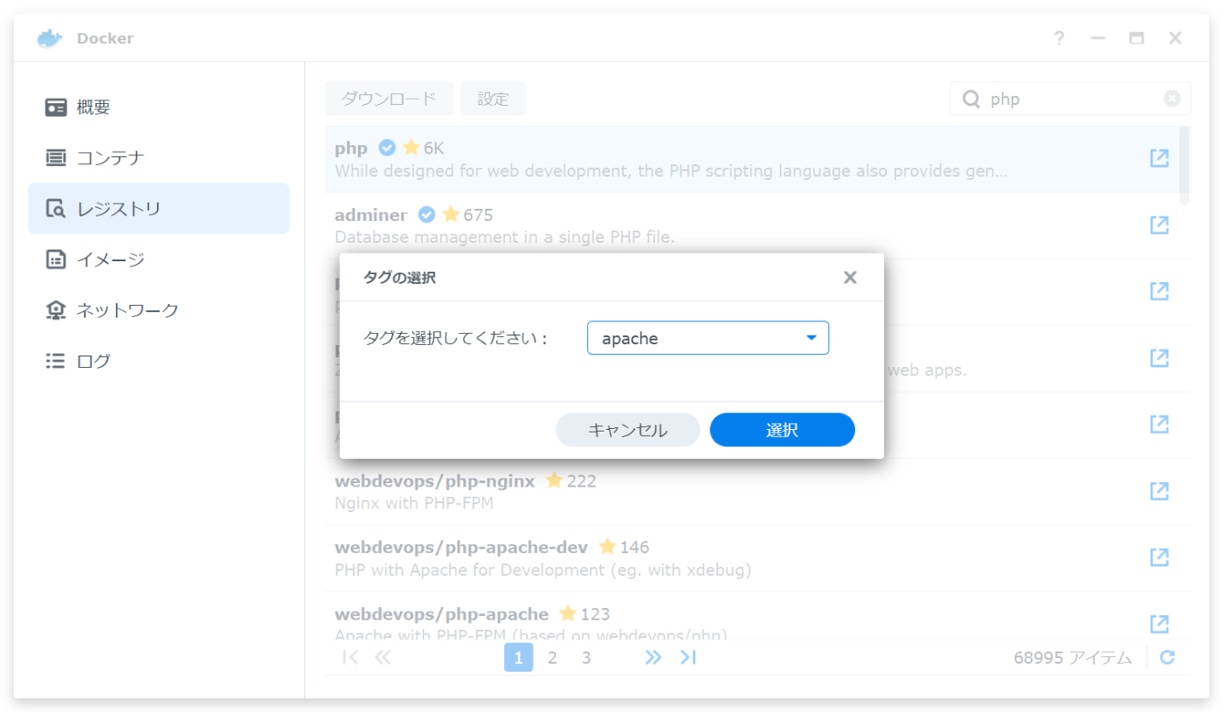The image size is (1223, 712).
Task: Click the 選択 button
Action: point(782,430)
